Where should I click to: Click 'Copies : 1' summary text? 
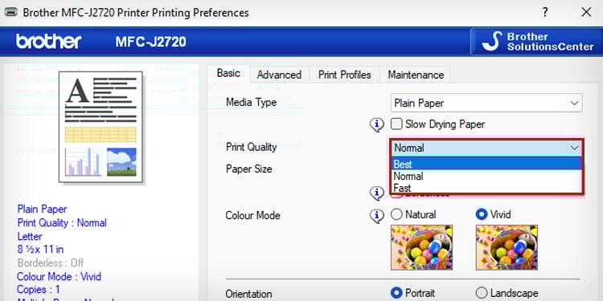(x=39, y=290)
